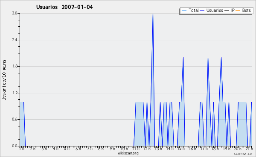Click the '12 h' x-axis label
Screen dimensions: 256x157
tap(147, 149)
